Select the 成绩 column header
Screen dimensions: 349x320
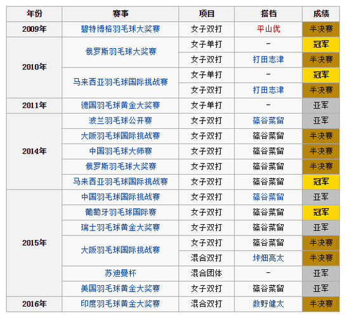320,14
